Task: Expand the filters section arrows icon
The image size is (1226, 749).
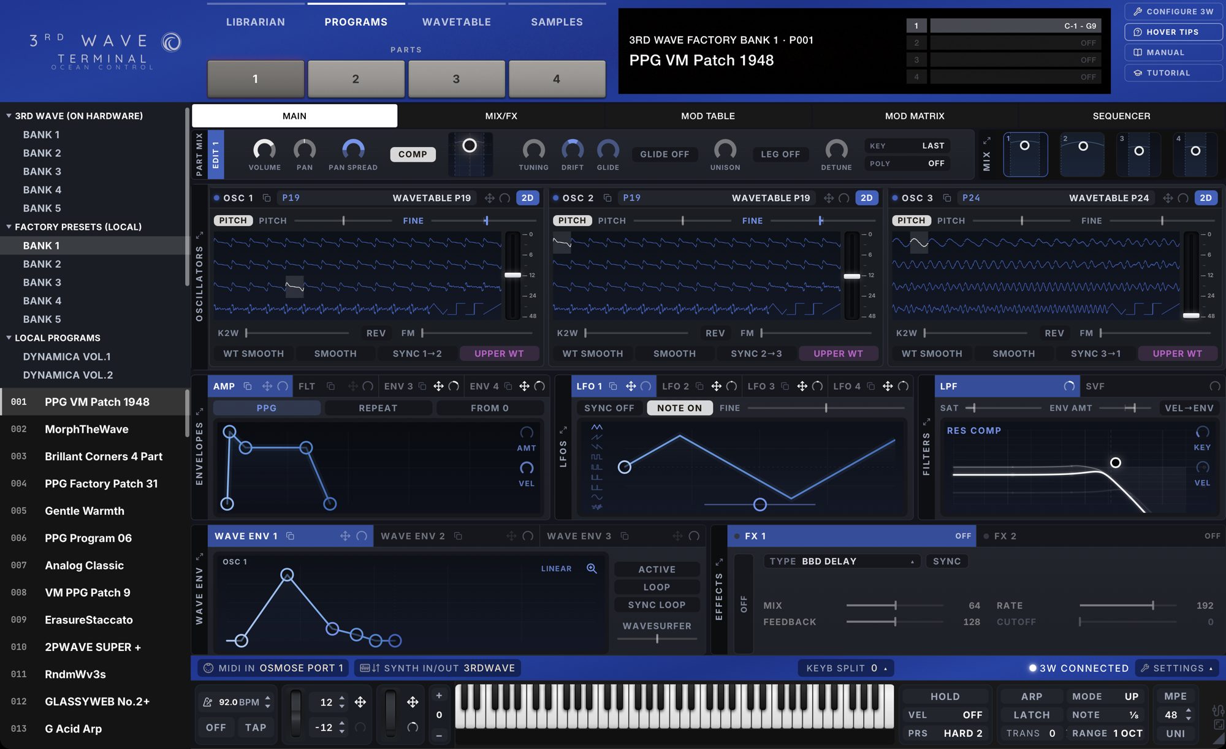Action: [x=926, y=422]
